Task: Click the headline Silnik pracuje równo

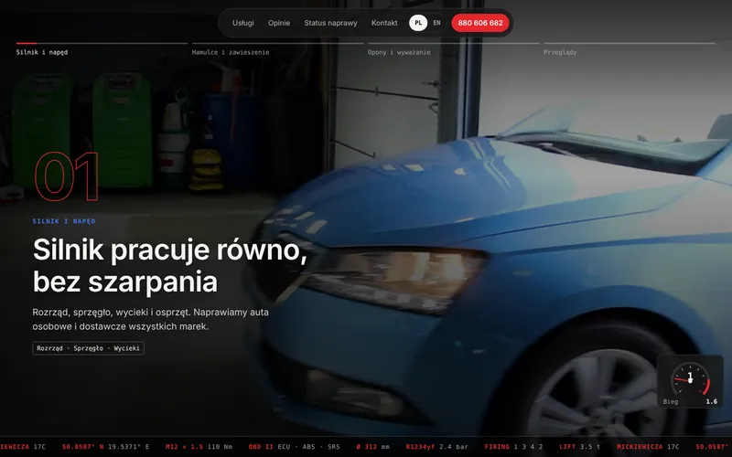Action: [x=170, y=265]
